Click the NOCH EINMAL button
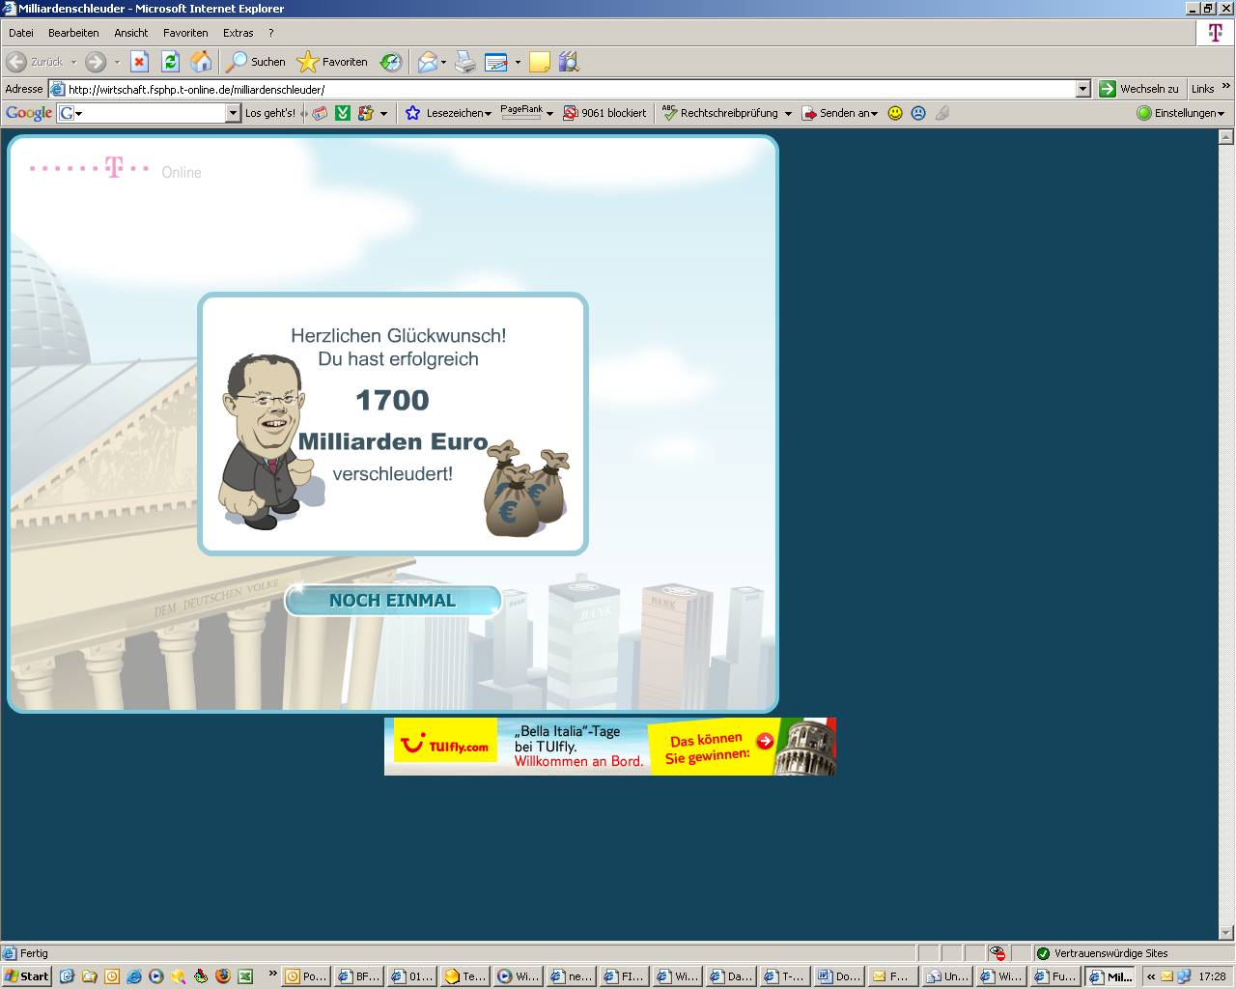Screen dimensions: 1236x989 pos(392,600)
